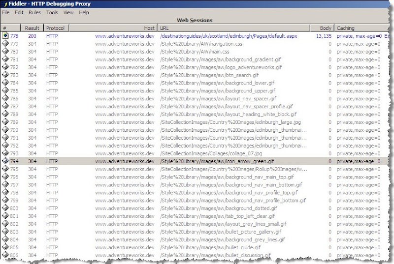
Task: Click the session 795 cached icon
Action: coord(5,169)
